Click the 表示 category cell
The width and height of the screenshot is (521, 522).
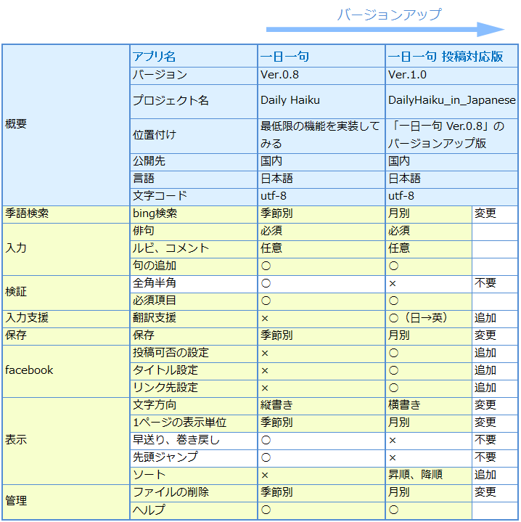(x=65, y=441)
